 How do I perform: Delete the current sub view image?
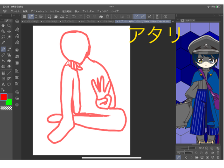point(218,157)
